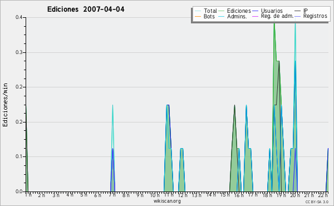Click the wikiscan.org text below the chart

point(167,201)
